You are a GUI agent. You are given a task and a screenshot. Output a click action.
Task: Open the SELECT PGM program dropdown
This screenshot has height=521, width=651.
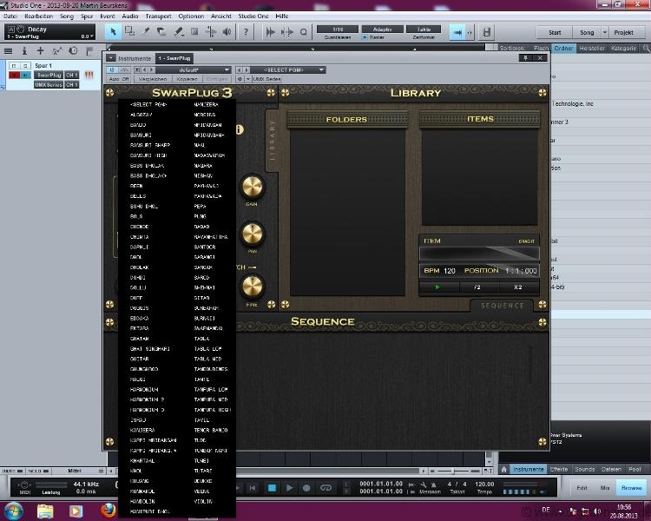click(288, 69)
